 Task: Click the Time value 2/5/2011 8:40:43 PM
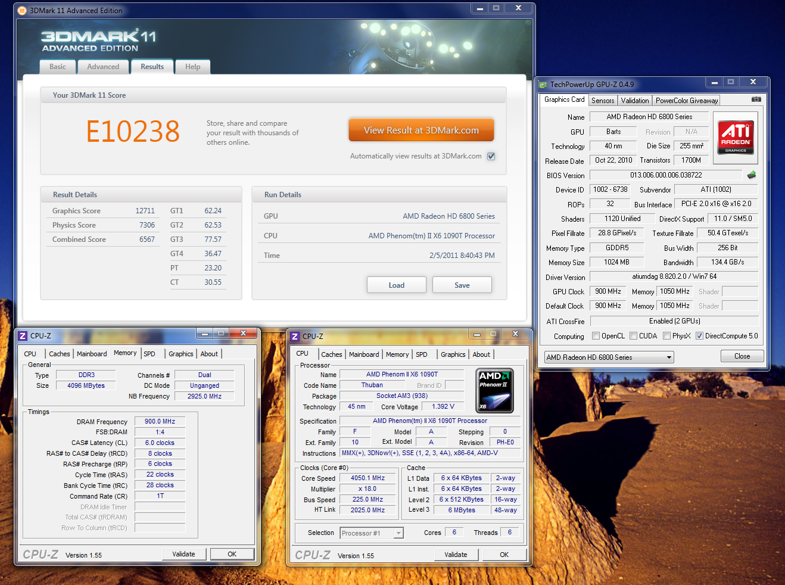click(462, 255)
